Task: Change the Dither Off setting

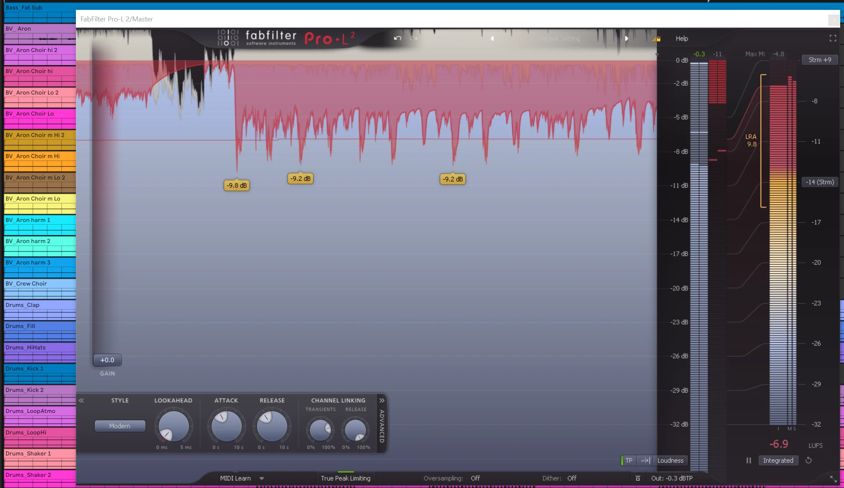Action: pos(572,478)
